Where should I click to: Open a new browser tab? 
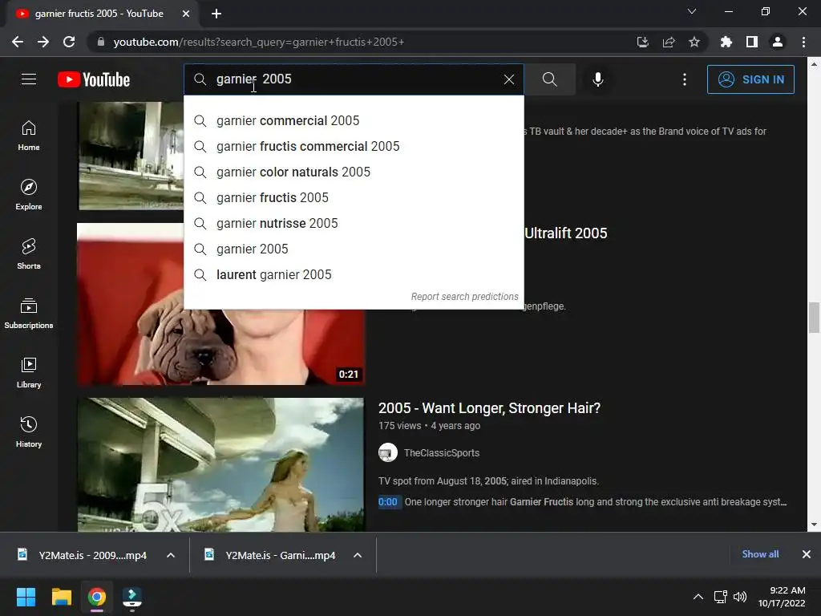(x=216, y=14)
